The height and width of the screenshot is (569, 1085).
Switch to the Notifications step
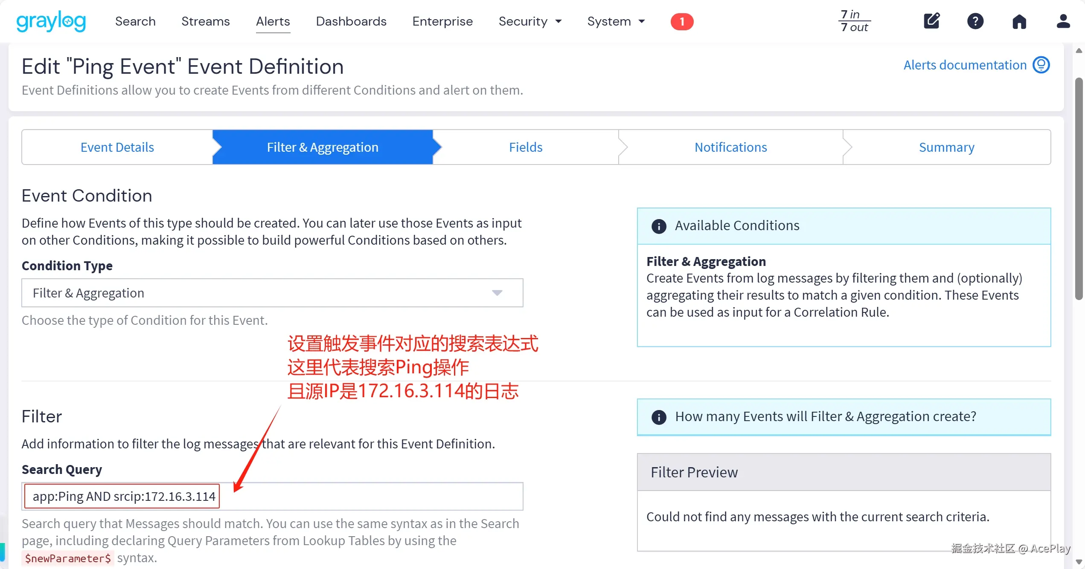coord(730,147)
